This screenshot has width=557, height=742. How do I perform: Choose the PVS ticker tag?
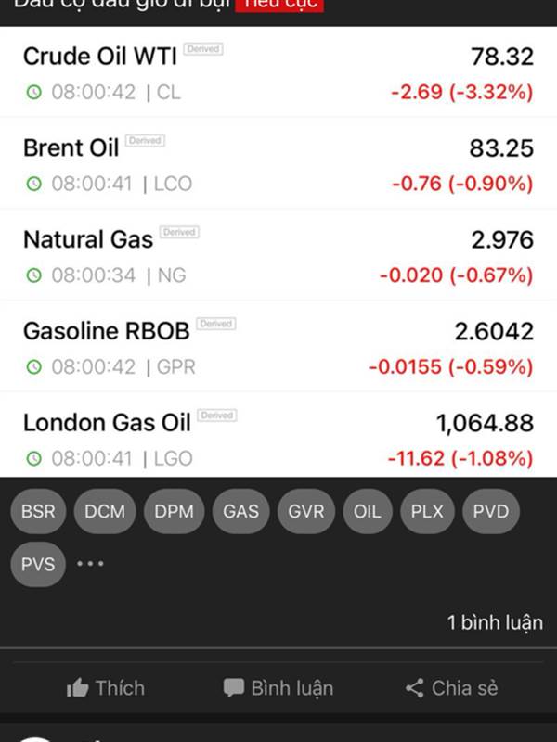click(x=38, y=564)
